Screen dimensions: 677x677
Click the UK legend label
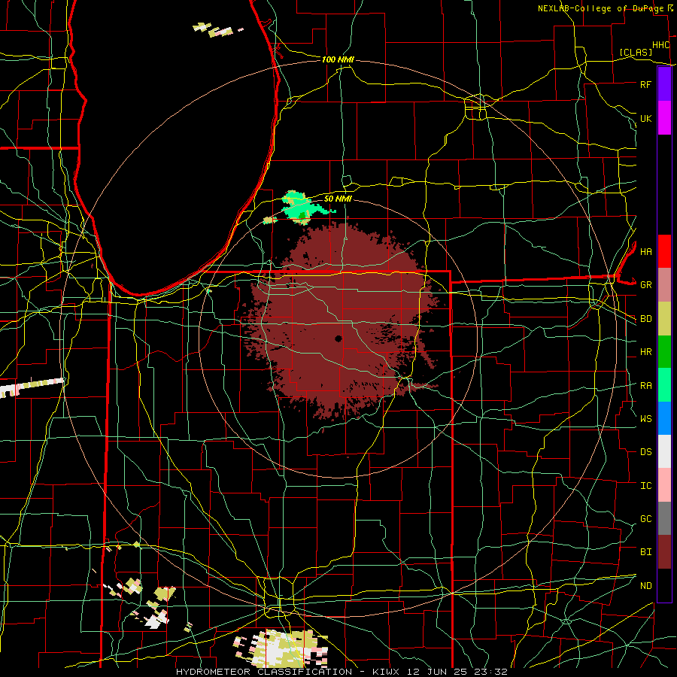645,118
